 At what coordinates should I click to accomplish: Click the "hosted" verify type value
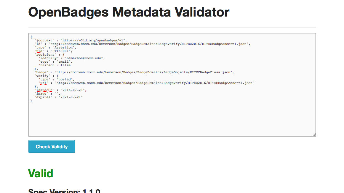(64, 79)
